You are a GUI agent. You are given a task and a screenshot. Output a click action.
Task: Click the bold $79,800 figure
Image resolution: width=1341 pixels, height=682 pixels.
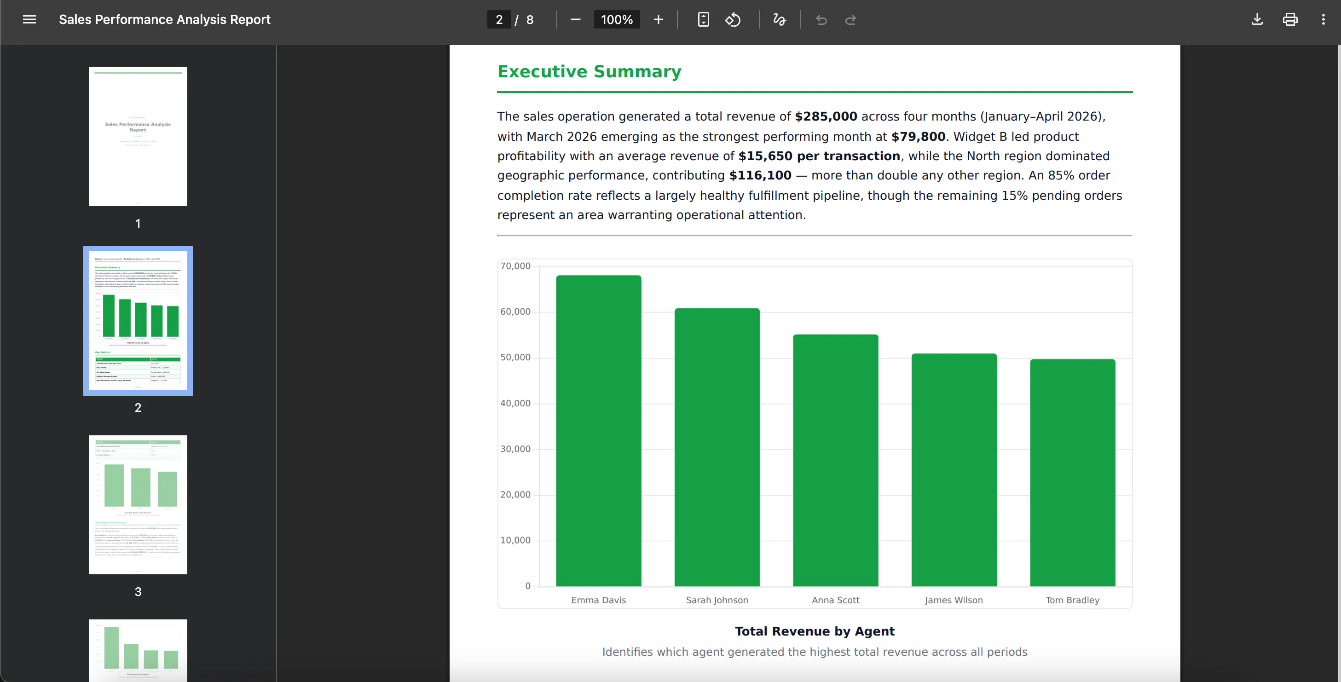coord(918,136)
